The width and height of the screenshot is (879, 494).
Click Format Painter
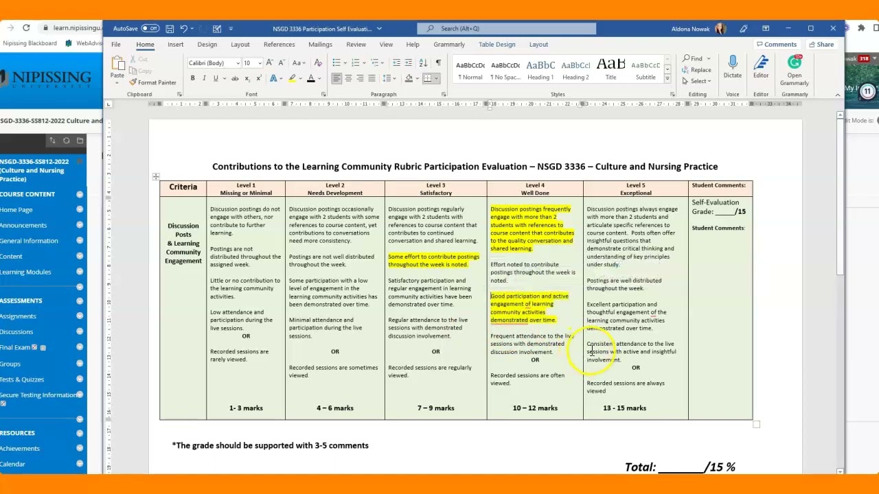point(153,82)
